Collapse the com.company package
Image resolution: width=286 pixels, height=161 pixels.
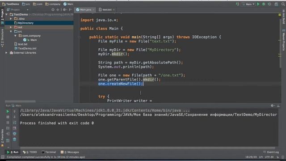click(x=15, y=36)
